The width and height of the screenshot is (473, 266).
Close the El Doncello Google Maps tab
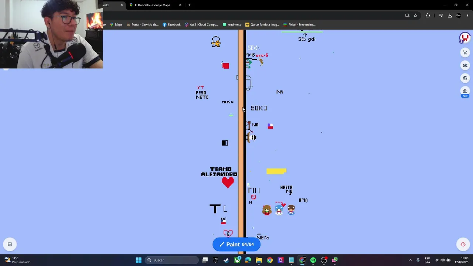pyautogui.click(x=180, y=5)
